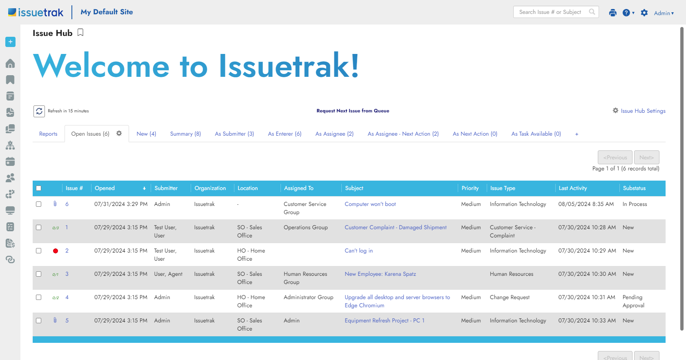Click the Issuetrak logo
Screen dimensions: 686x360
[36, 12]
